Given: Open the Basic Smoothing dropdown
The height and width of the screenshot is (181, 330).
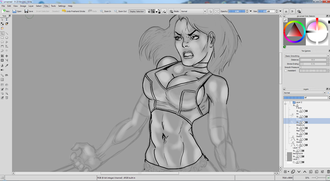Looking at the screenshot, I should tap(307, 56).
